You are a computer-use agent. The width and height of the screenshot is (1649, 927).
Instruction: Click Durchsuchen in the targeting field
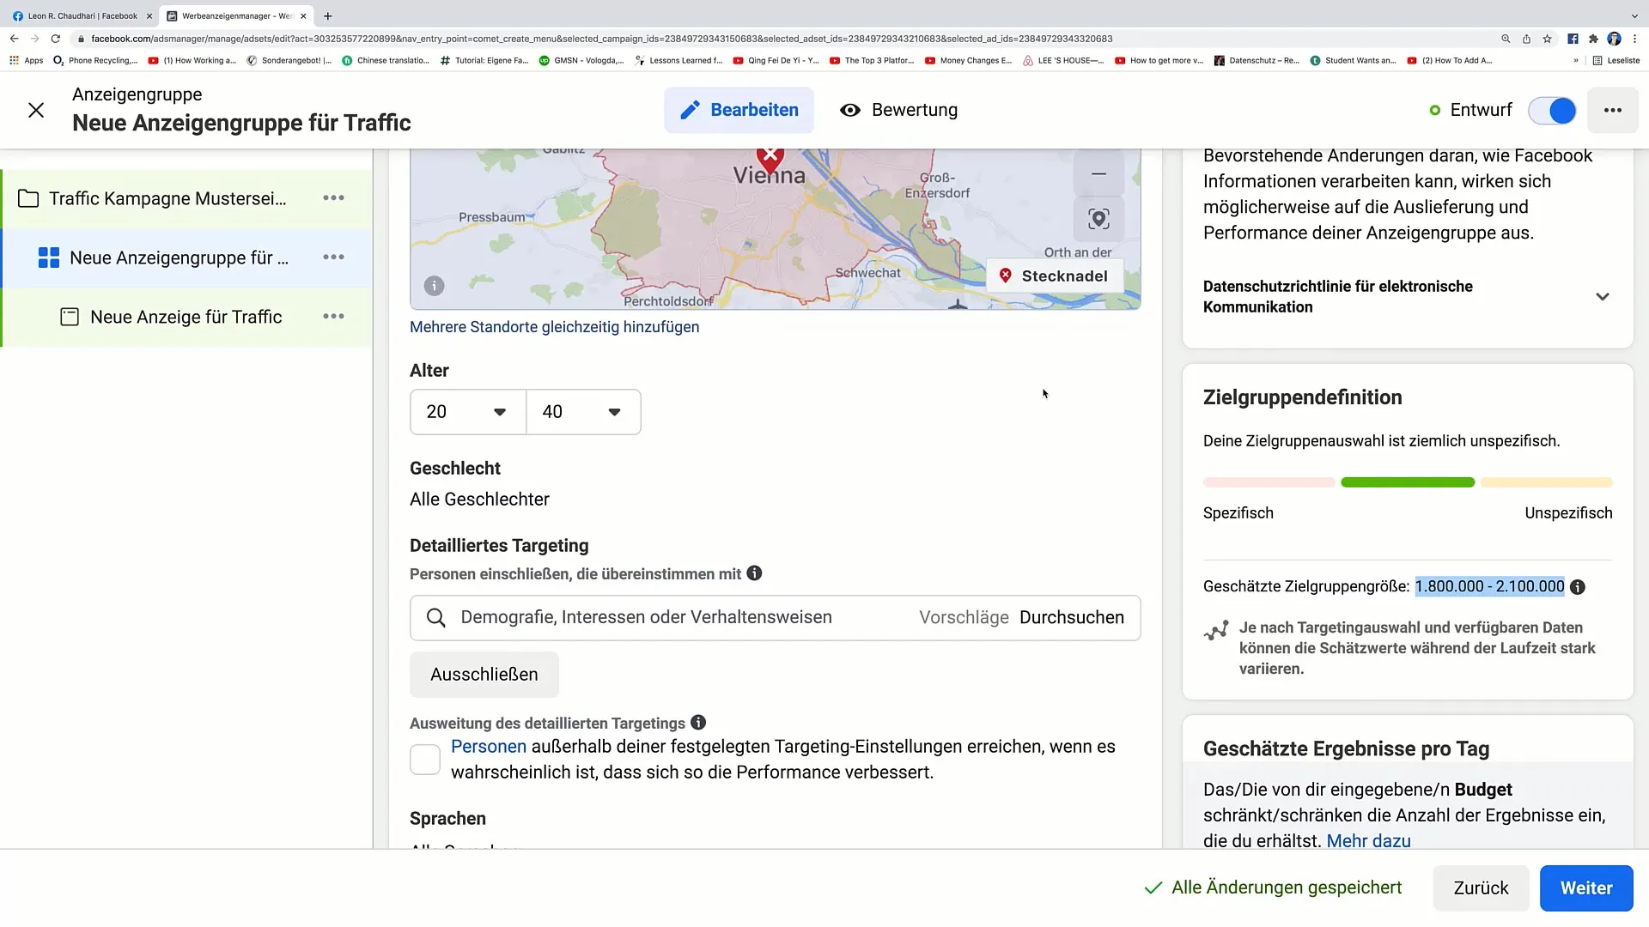pos(1071,618)
